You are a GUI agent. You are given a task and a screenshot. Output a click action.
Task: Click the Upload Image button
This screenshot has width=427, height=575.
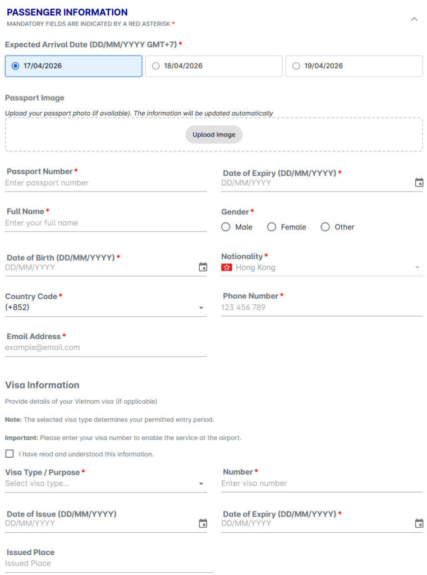pyautogui.click(x=214, y=135)
